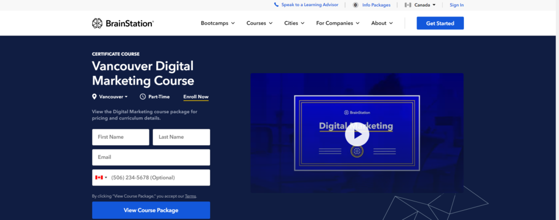
Task: Expand the Cities menu
Action: [294, 23]
